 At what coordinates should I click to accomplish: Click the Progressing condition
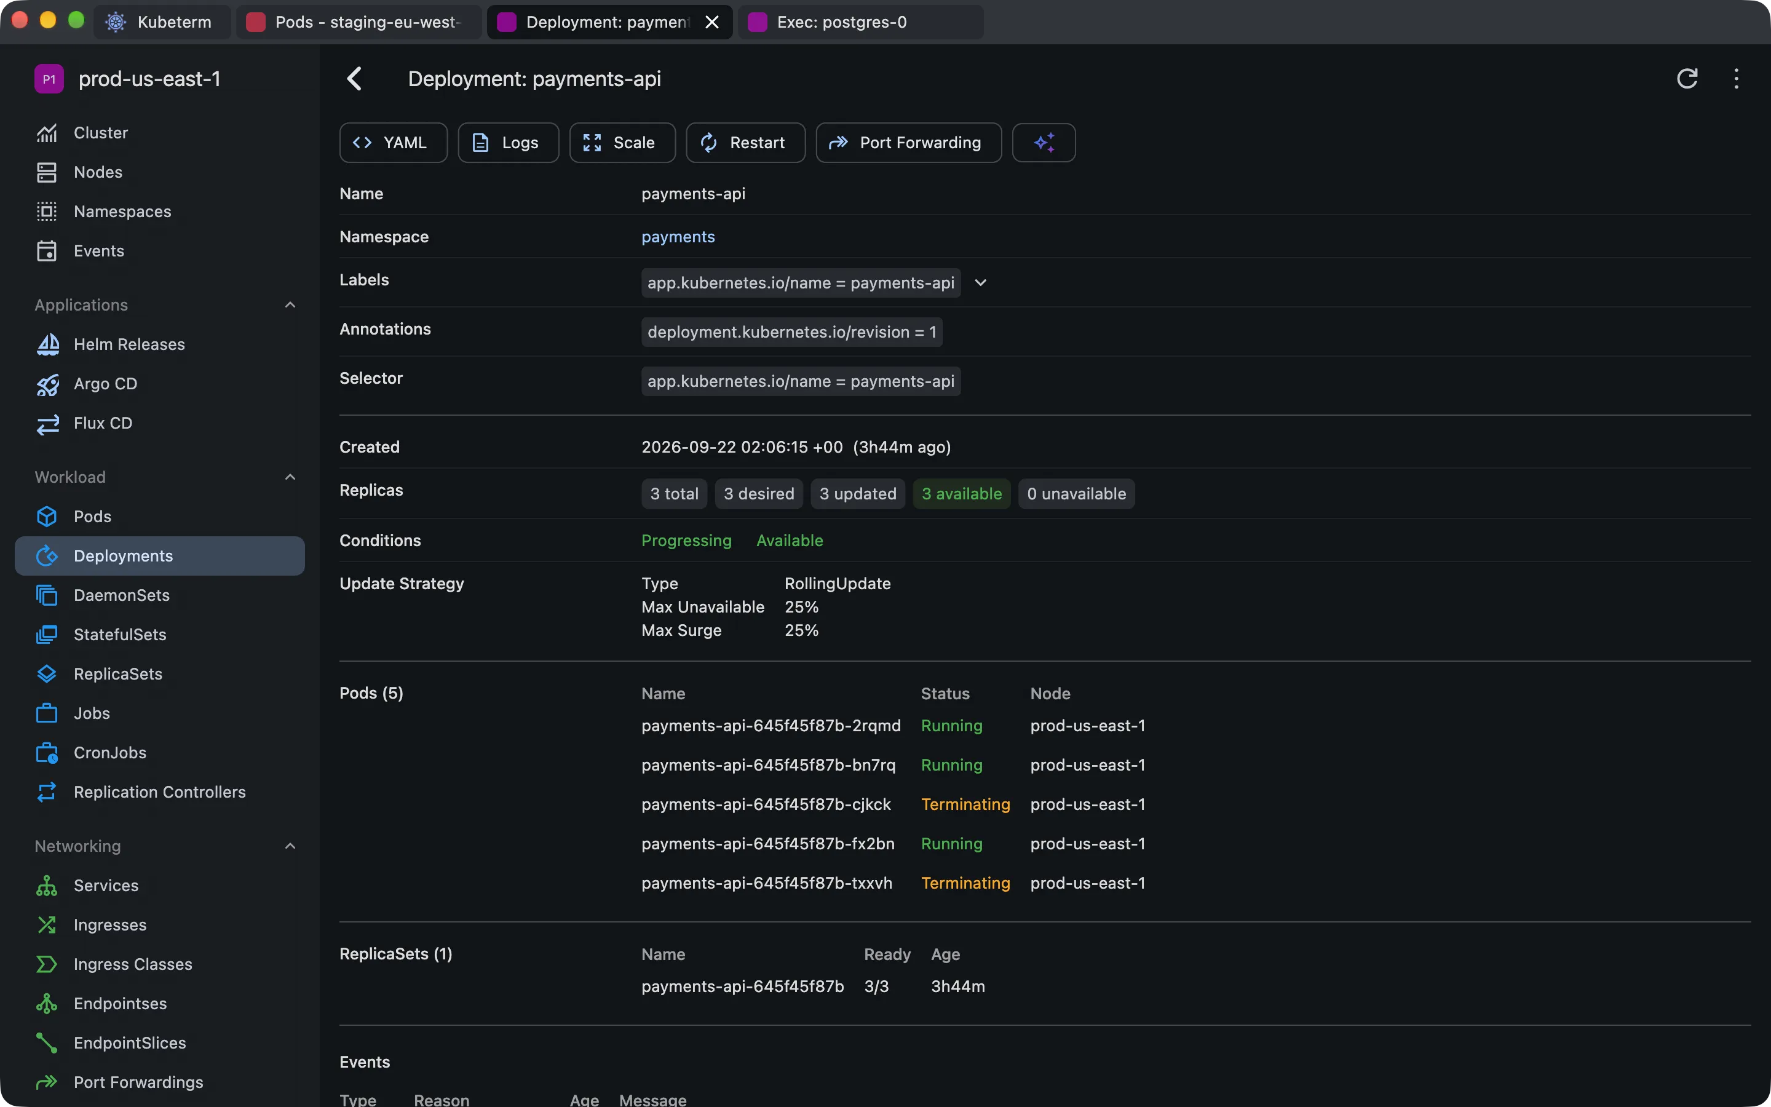(x=686, y=541)
